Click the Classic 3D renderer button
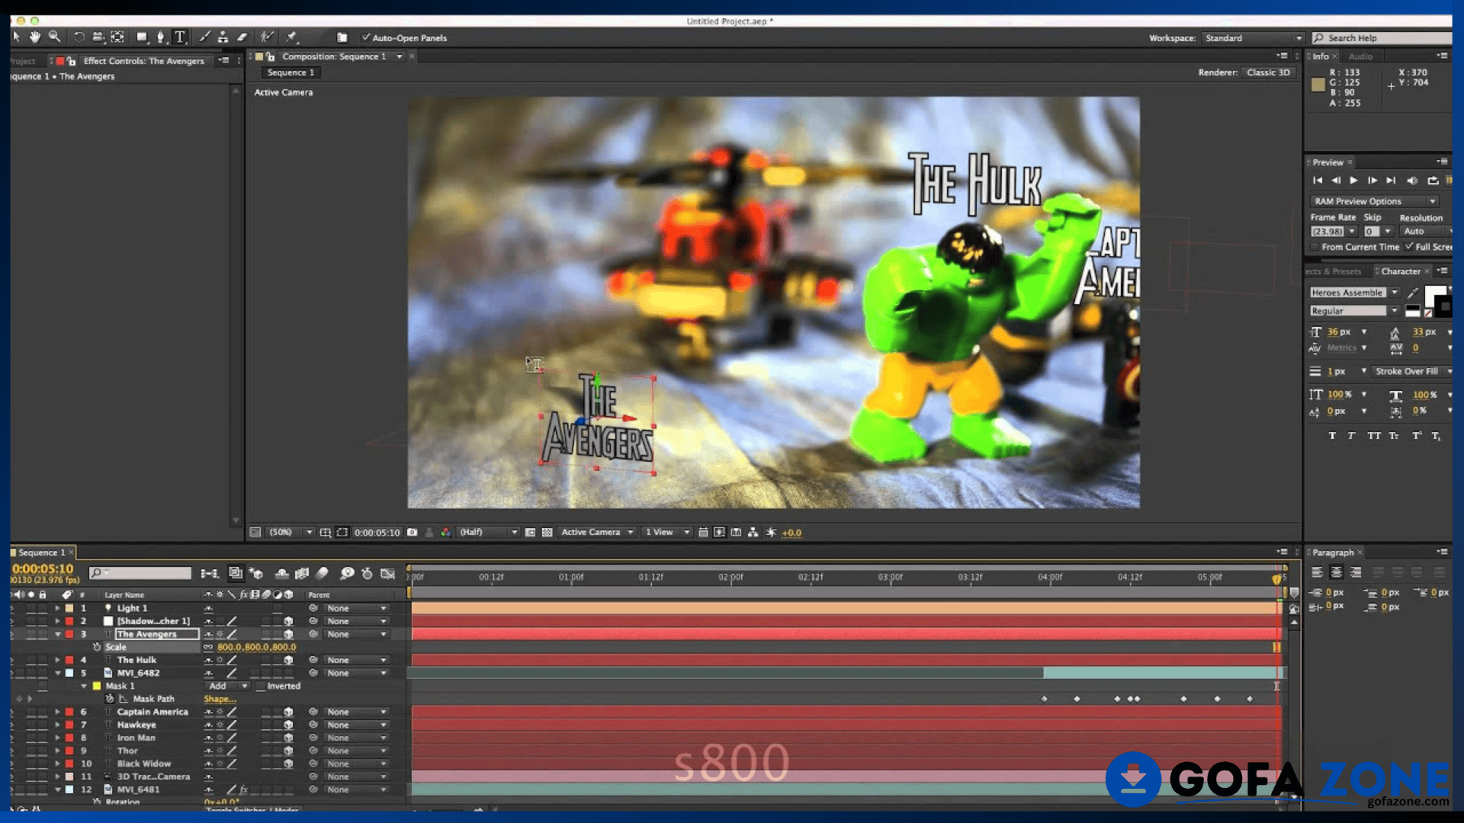The height and width of the screenshot is (823, 1464). (1268, 72)
